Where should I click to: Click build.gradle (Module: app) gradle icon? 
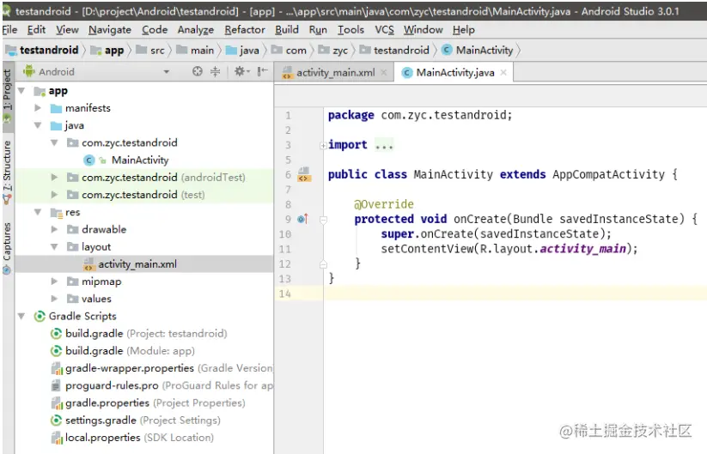point(56,351)
